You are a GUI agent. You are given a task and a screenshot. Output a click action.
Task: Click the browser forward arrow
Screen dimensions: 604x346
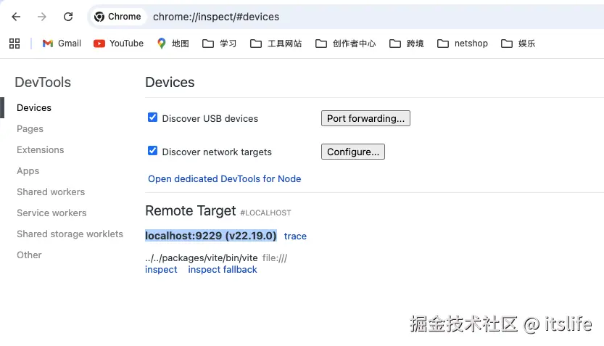42,17
